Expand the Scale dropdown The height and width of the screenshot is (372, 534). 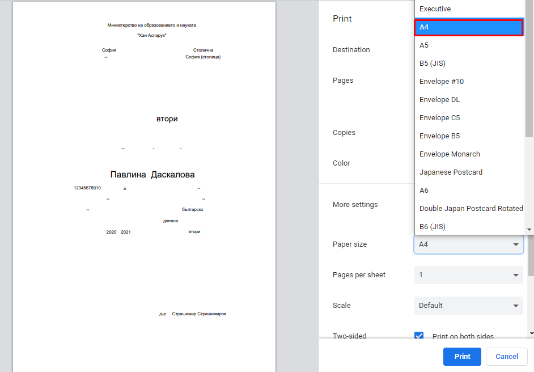coord(468,306)
